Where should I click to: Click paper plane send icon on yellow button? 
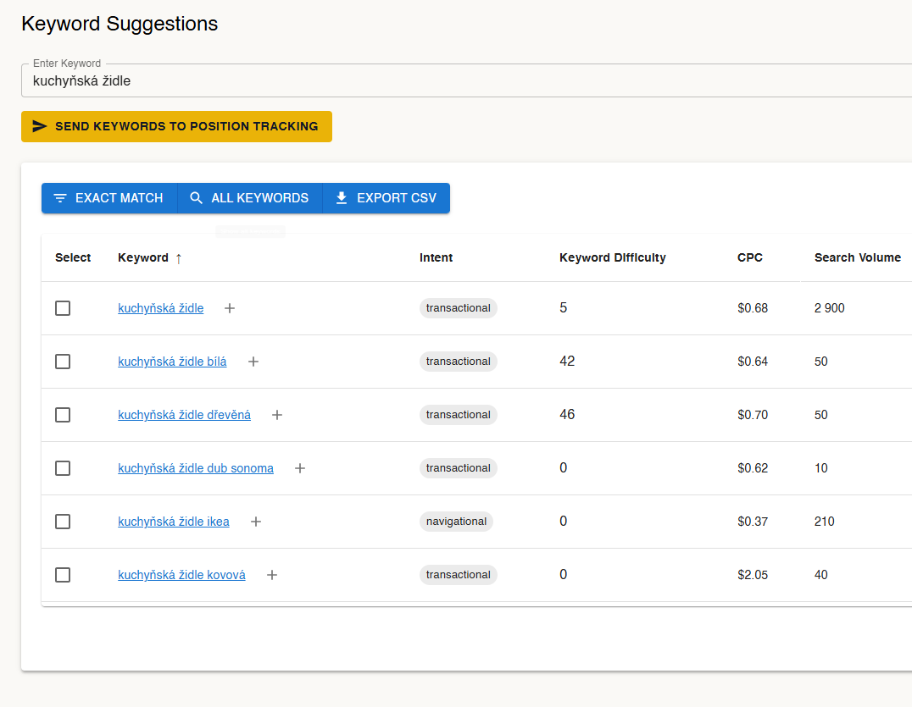click(40, 126)
